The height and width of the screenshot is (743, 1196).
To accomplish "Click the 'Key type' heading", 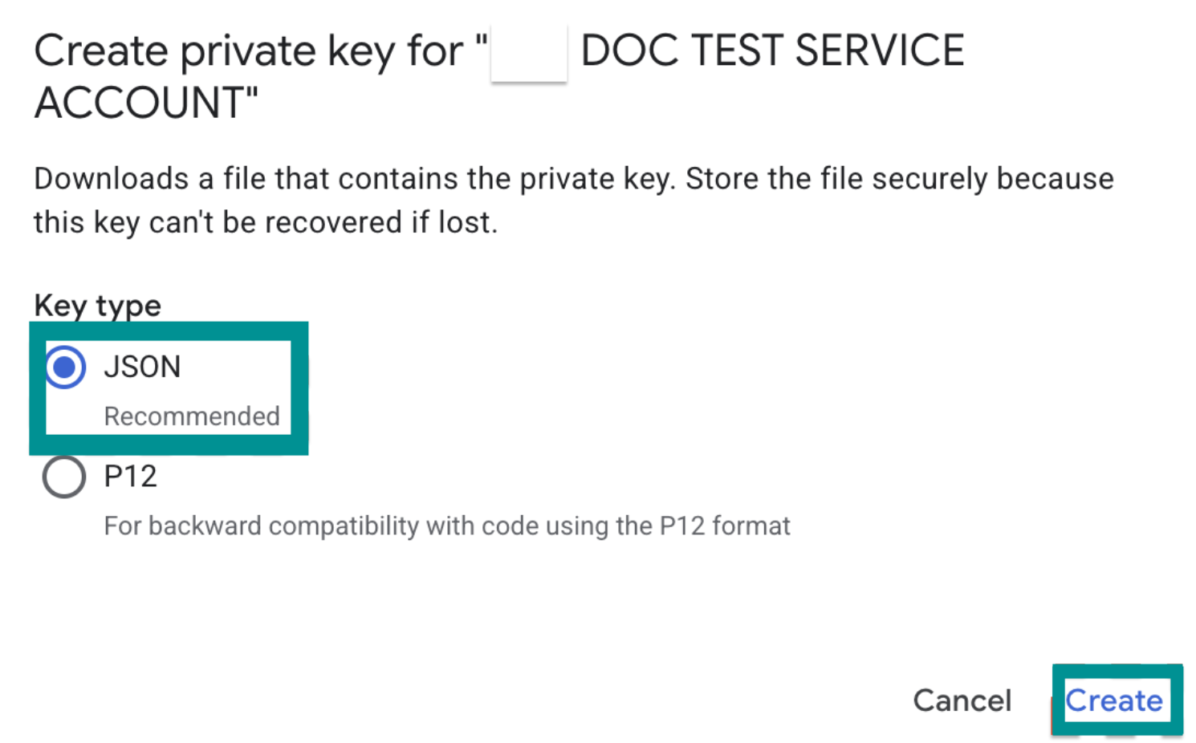I will (x=96, y=306).
